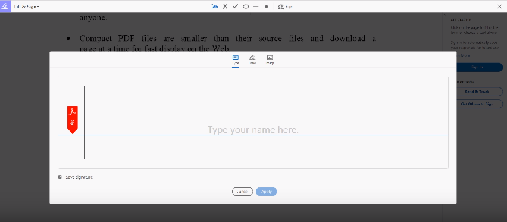Select the Dot tool

coord(267,7)
